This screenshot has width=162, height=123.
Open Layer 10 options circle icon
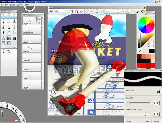point(39,23)
